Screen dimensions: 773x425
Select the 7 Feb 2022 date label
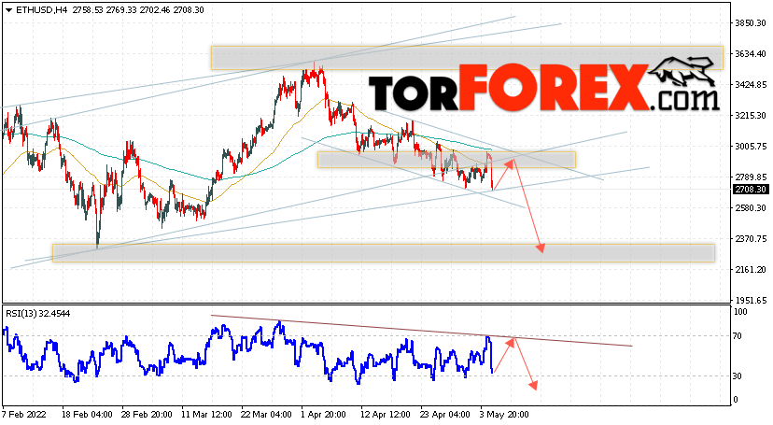click(23, 415)
